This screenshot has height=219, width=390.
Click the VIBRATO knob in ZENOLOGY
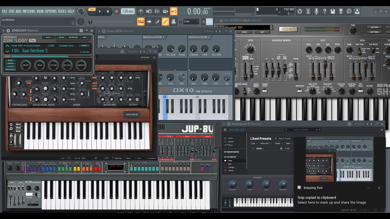[81, 65]
